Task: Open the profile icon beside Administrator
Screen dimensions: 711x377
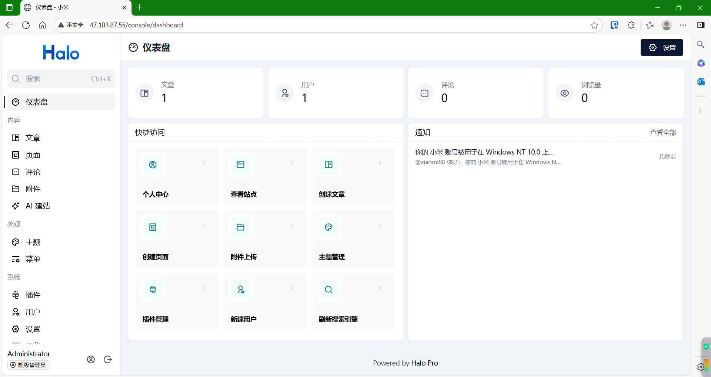Action: pos(91,359)
